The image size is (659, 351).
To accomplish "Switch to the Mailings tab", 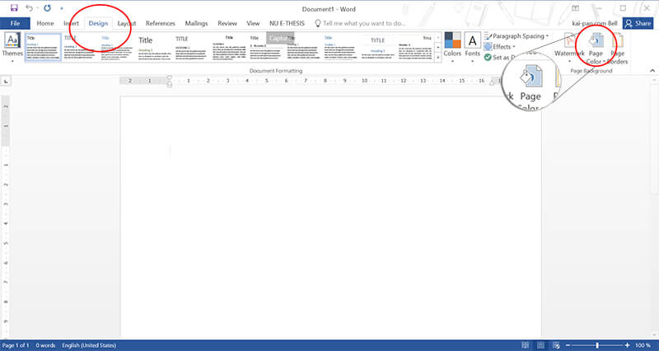I will [196, 23].
